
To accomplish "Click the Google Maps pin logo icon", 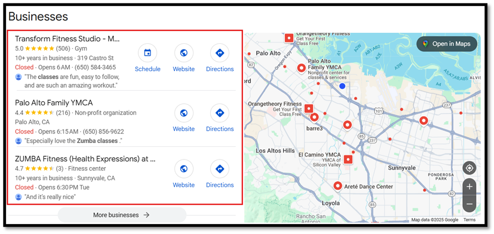I will click(425, 44).
